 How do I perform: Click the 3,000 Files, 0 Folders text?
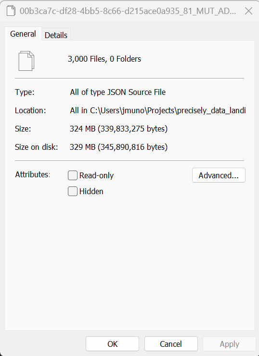click(104, 59)
